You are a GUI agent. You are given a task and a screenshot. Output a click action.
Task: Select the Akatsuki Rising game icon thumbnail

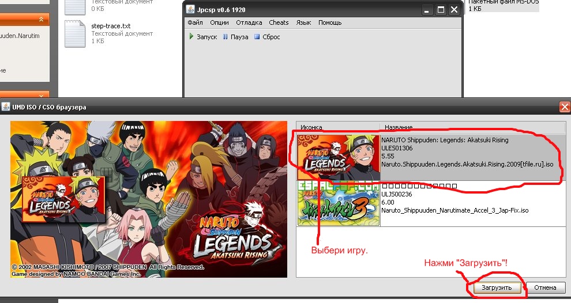pos(339,157)
